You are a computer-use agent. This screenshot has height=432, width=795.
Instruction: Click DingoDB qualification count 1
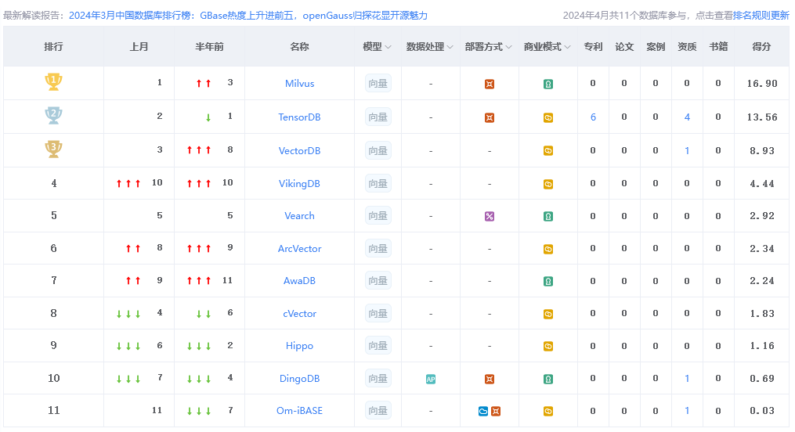pos(687,378)
